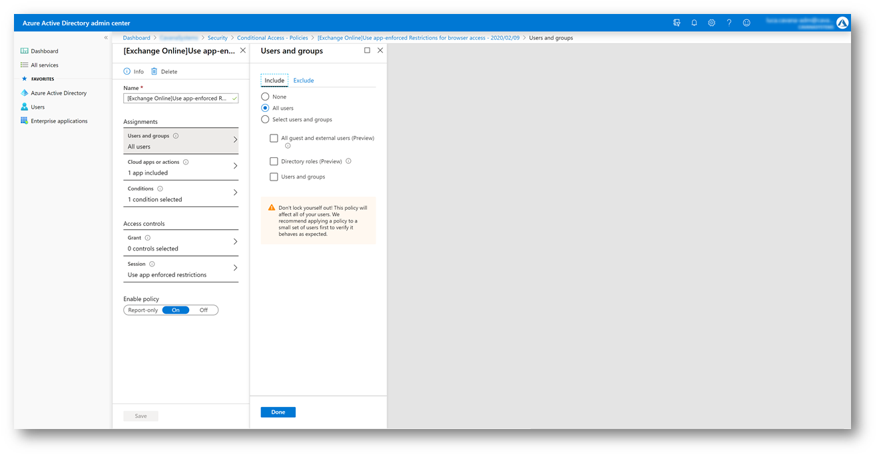Expand Users and groups assignment chevron

click(235, 140)
